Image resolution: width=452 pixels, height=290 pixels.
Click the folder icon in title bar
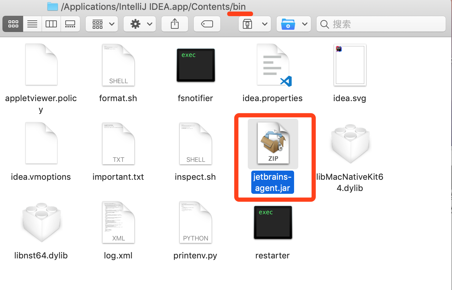[x=52, y=7]
